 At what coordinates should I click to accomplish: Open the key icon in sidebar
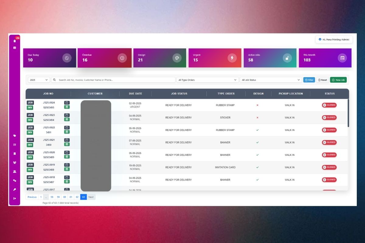tap(15, 190)
